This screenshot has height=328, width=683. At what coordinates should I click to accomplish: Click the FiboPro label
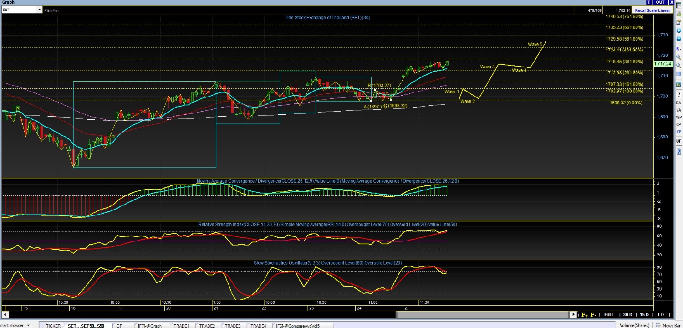pos(51,10)
